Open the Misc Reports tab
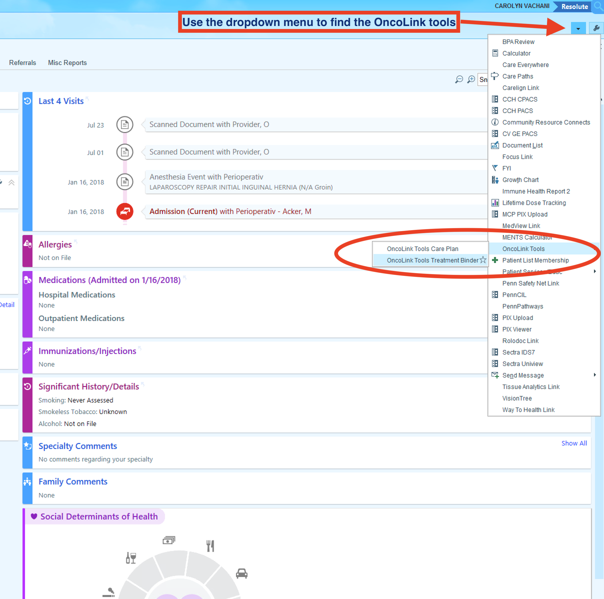Viewport: 604px width, 599px height. tap(67, 62)
